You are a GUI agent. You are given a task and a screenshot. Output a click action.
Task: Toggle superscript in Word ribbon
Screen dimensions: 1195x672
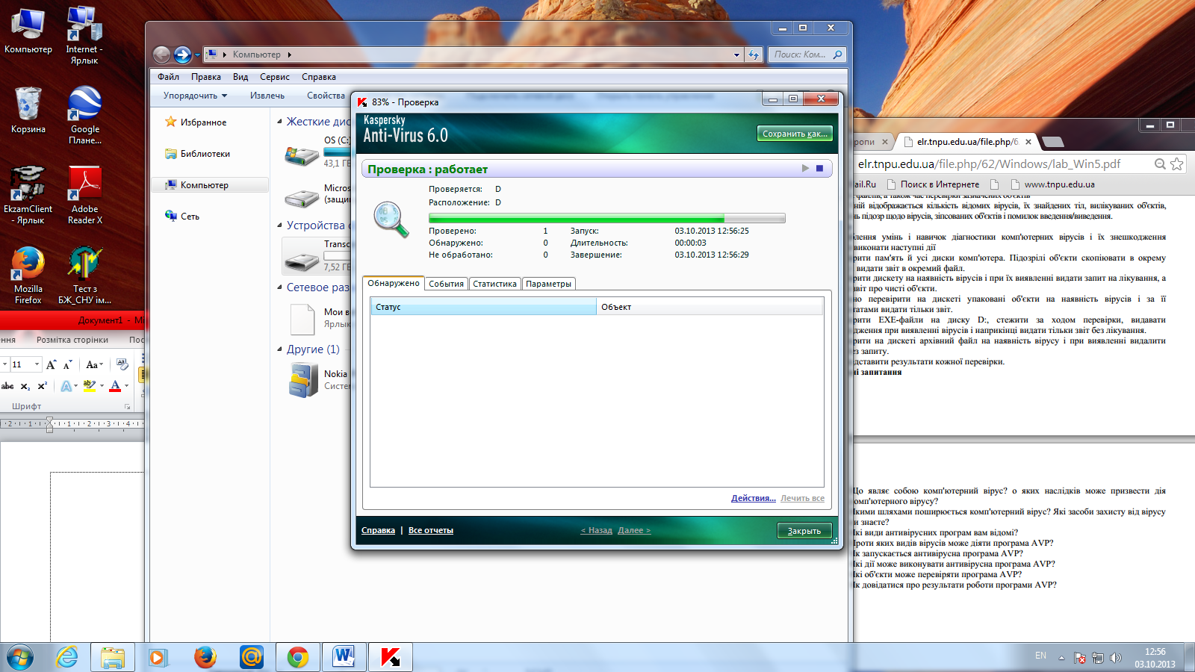pos(42,386)
